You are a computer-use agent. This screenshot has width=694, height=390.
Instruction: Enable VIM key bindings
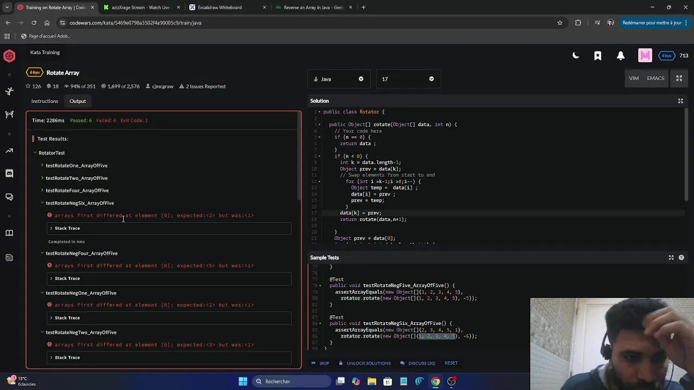634,78
